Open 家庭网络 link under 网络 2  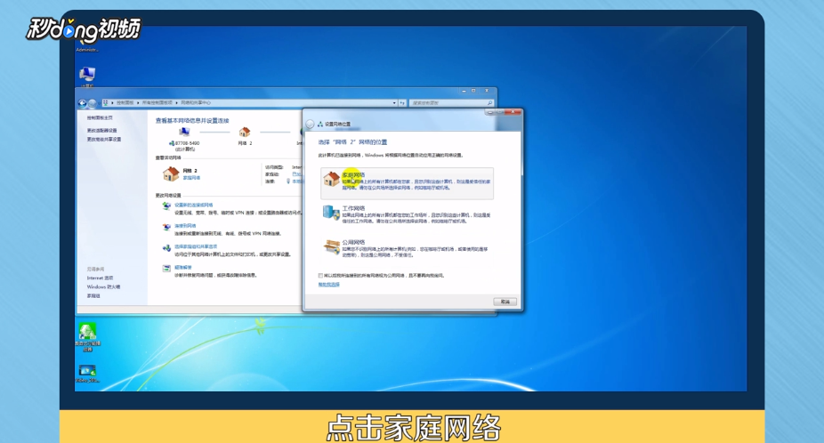(191, 178)
